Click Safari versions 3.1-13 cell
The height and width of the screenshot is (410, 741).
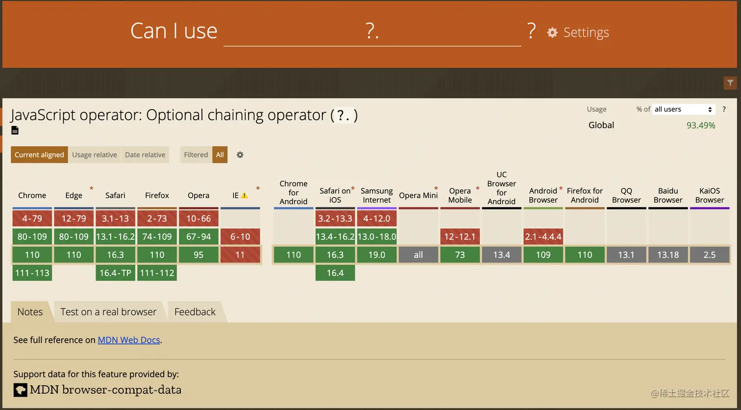(x=115, y=218)
